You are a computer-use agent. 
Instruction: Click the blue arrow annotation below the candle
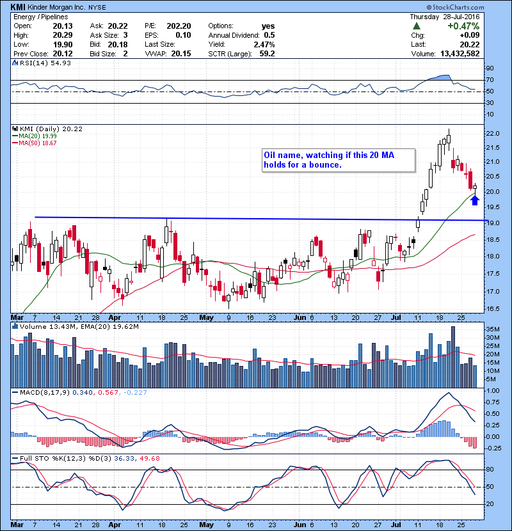[474, 200]
